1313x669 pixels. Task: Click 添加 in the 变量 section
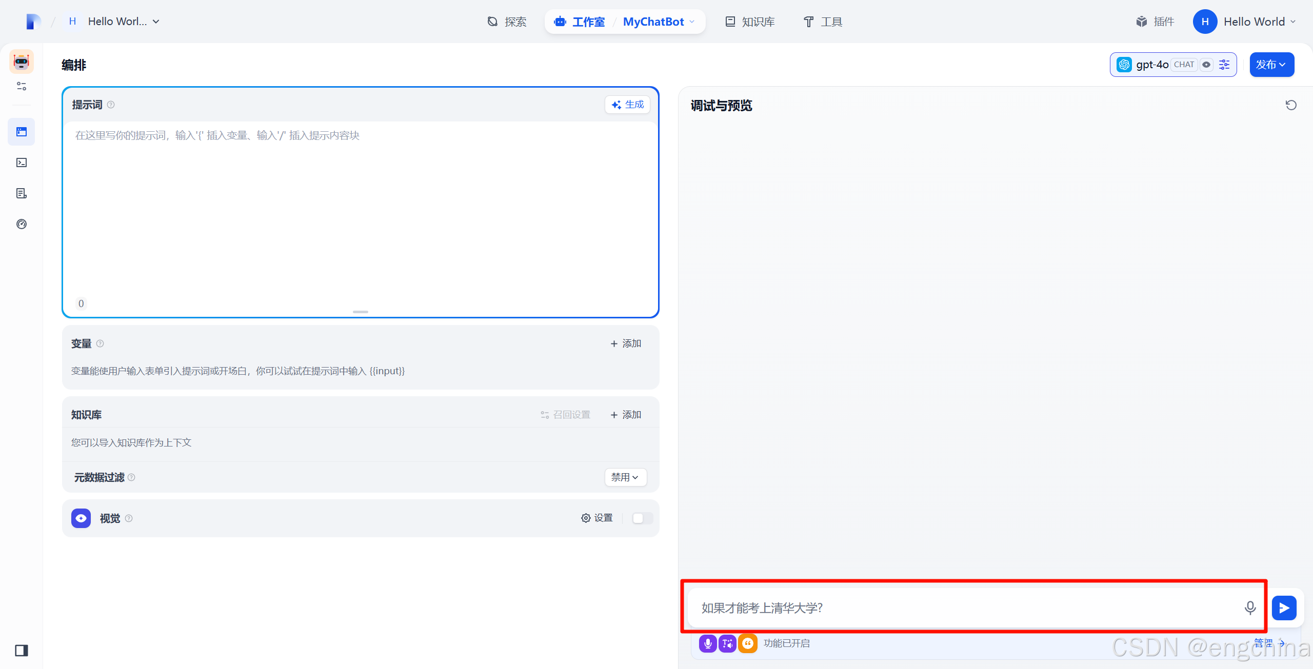[x=626, y=343]
